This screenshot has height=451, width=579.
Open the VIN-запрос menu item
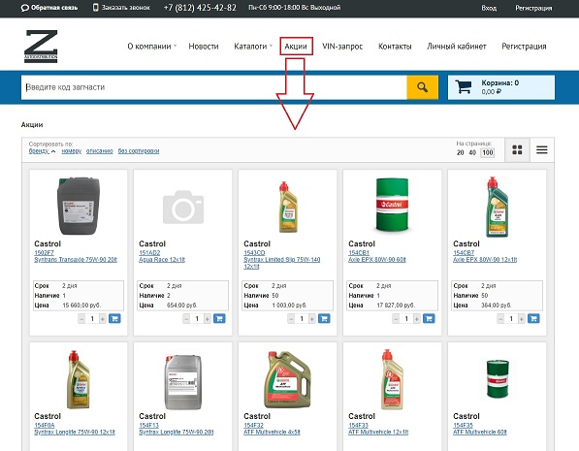pos(342,47)
